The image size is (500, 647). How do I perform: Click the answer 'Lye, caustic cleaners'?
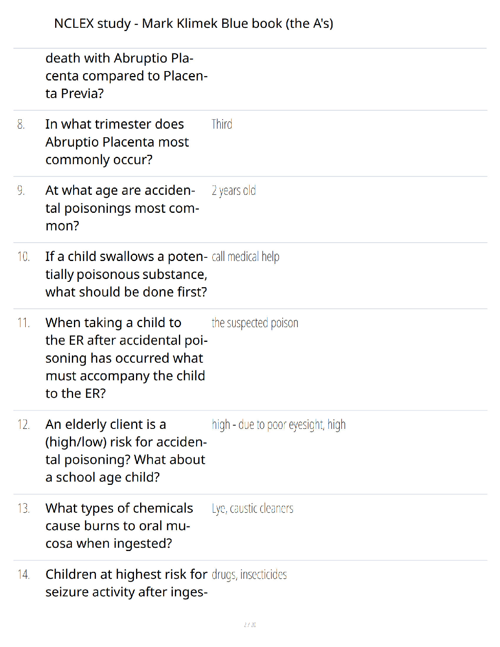pyautogui.click(x=252, y=509)
